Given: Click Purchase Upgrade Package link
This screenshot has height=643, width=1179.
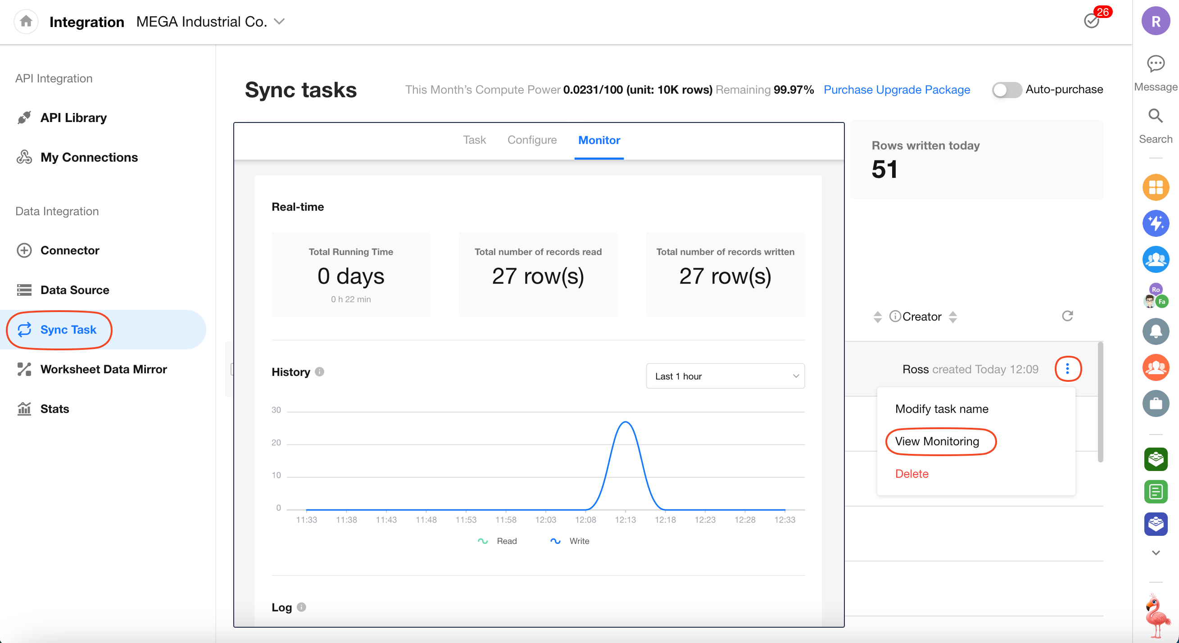Looking at the screenshot, I should [x=896, y=90].
